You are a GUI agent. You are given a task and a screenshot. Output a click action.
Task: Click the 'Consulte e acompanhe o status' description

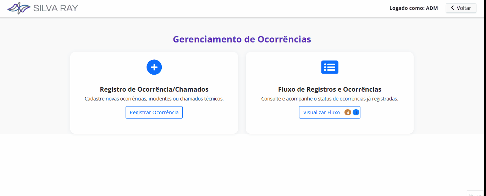[x=330, y=99]
